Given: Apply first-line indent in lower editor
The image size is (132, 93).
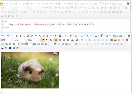Looking at the screenshot, I should (51, 40).
